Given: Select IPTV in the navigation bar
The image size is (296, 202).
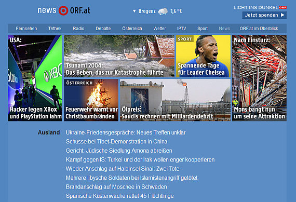Looking at the screenshot, I should [182, 29].
